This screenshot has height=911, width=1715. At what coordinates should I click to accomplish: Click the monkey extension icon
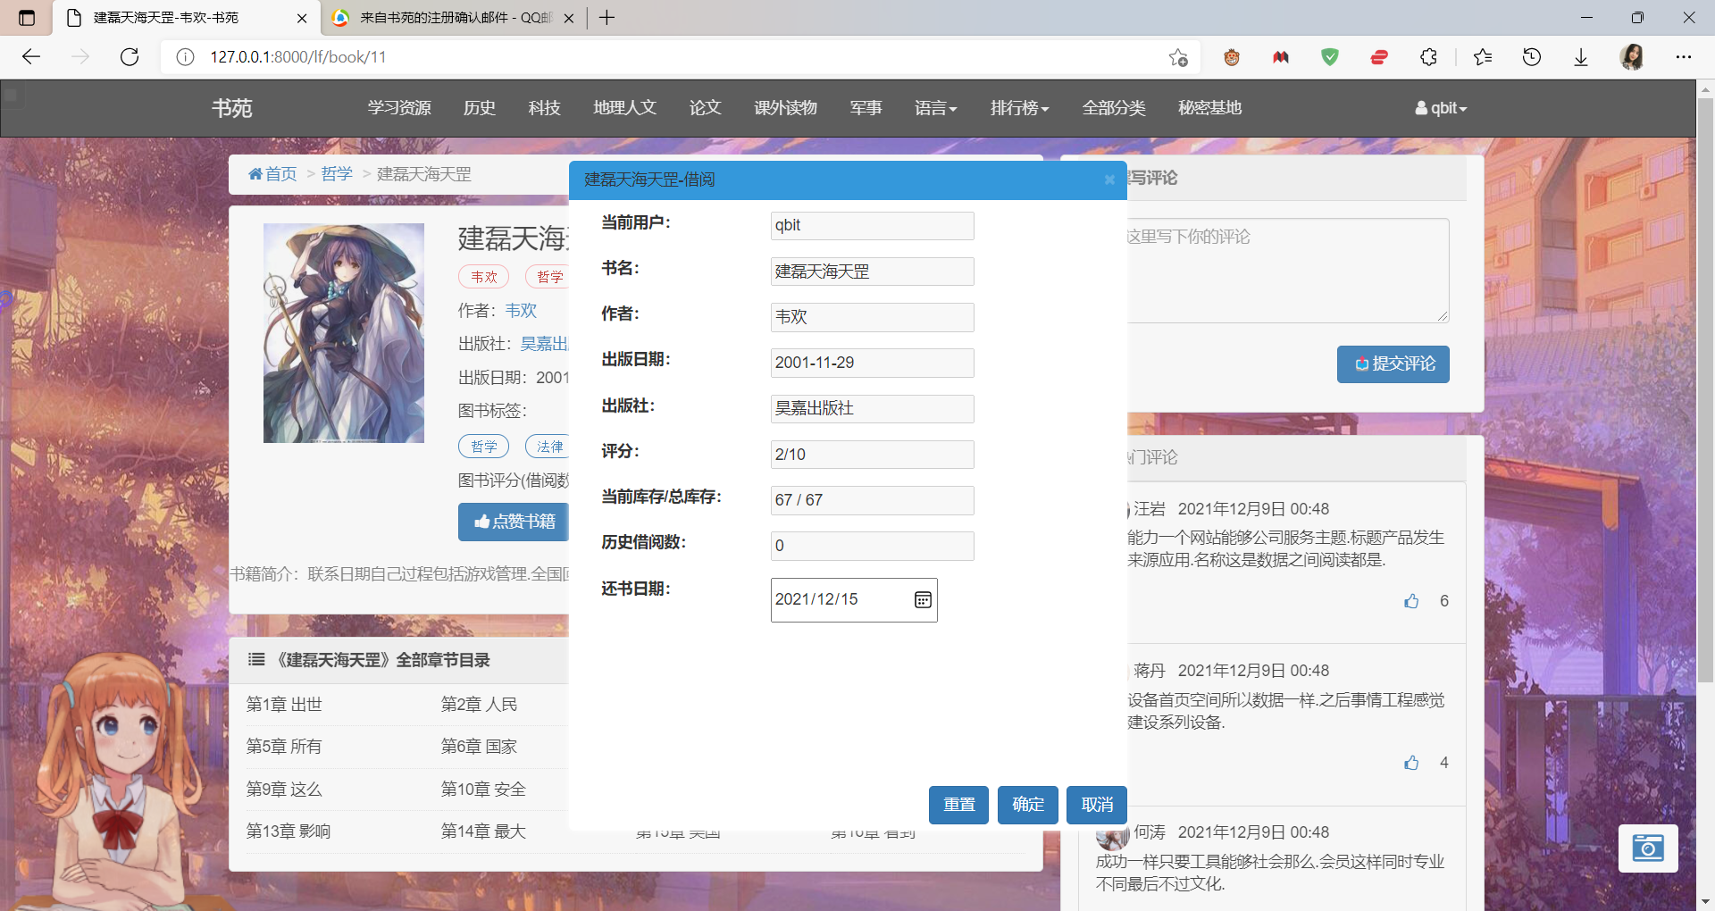1232,57
